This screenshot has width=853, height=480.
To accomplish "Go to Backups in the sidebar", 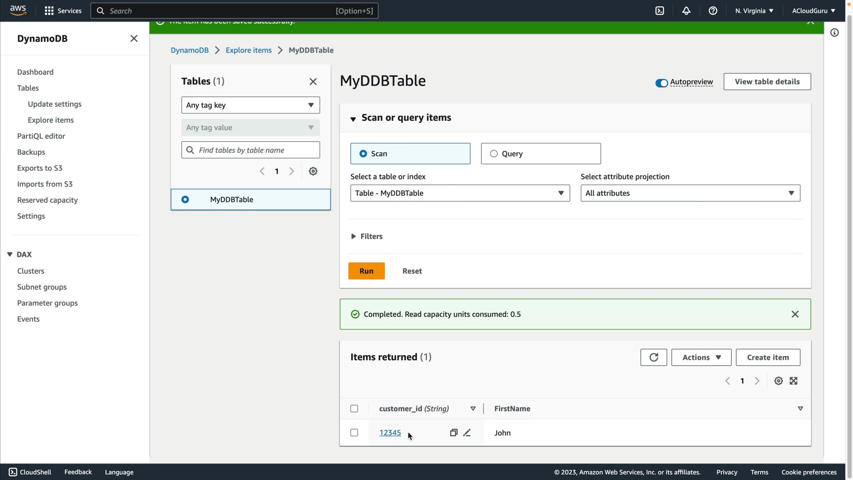I will [x=31, y=152].
